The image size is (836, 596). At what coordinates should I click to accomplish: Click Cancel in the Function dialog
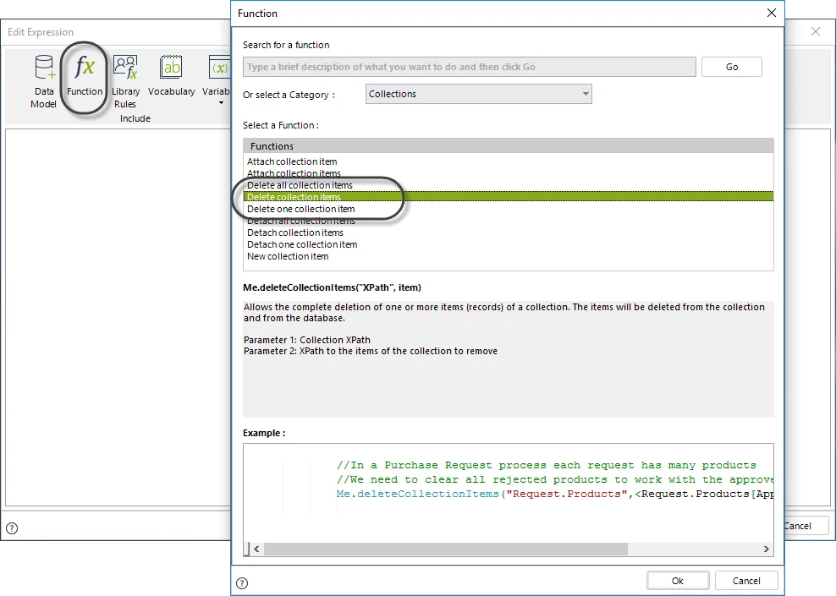click(746, 581)
